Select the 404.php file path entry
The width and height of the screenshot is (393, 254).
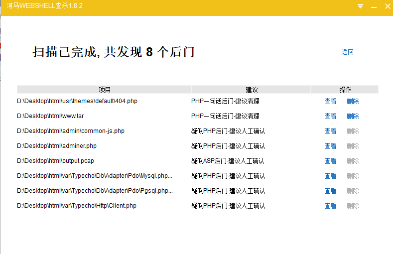click(77, 101)
